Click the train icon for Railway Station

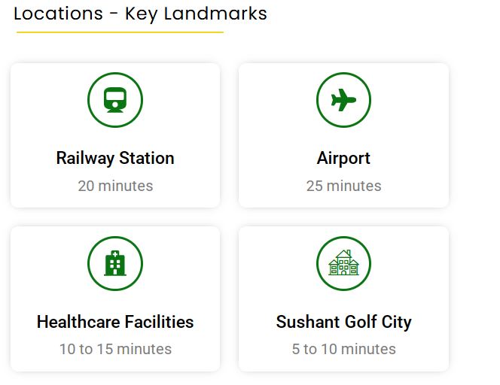tap(115, 99)
